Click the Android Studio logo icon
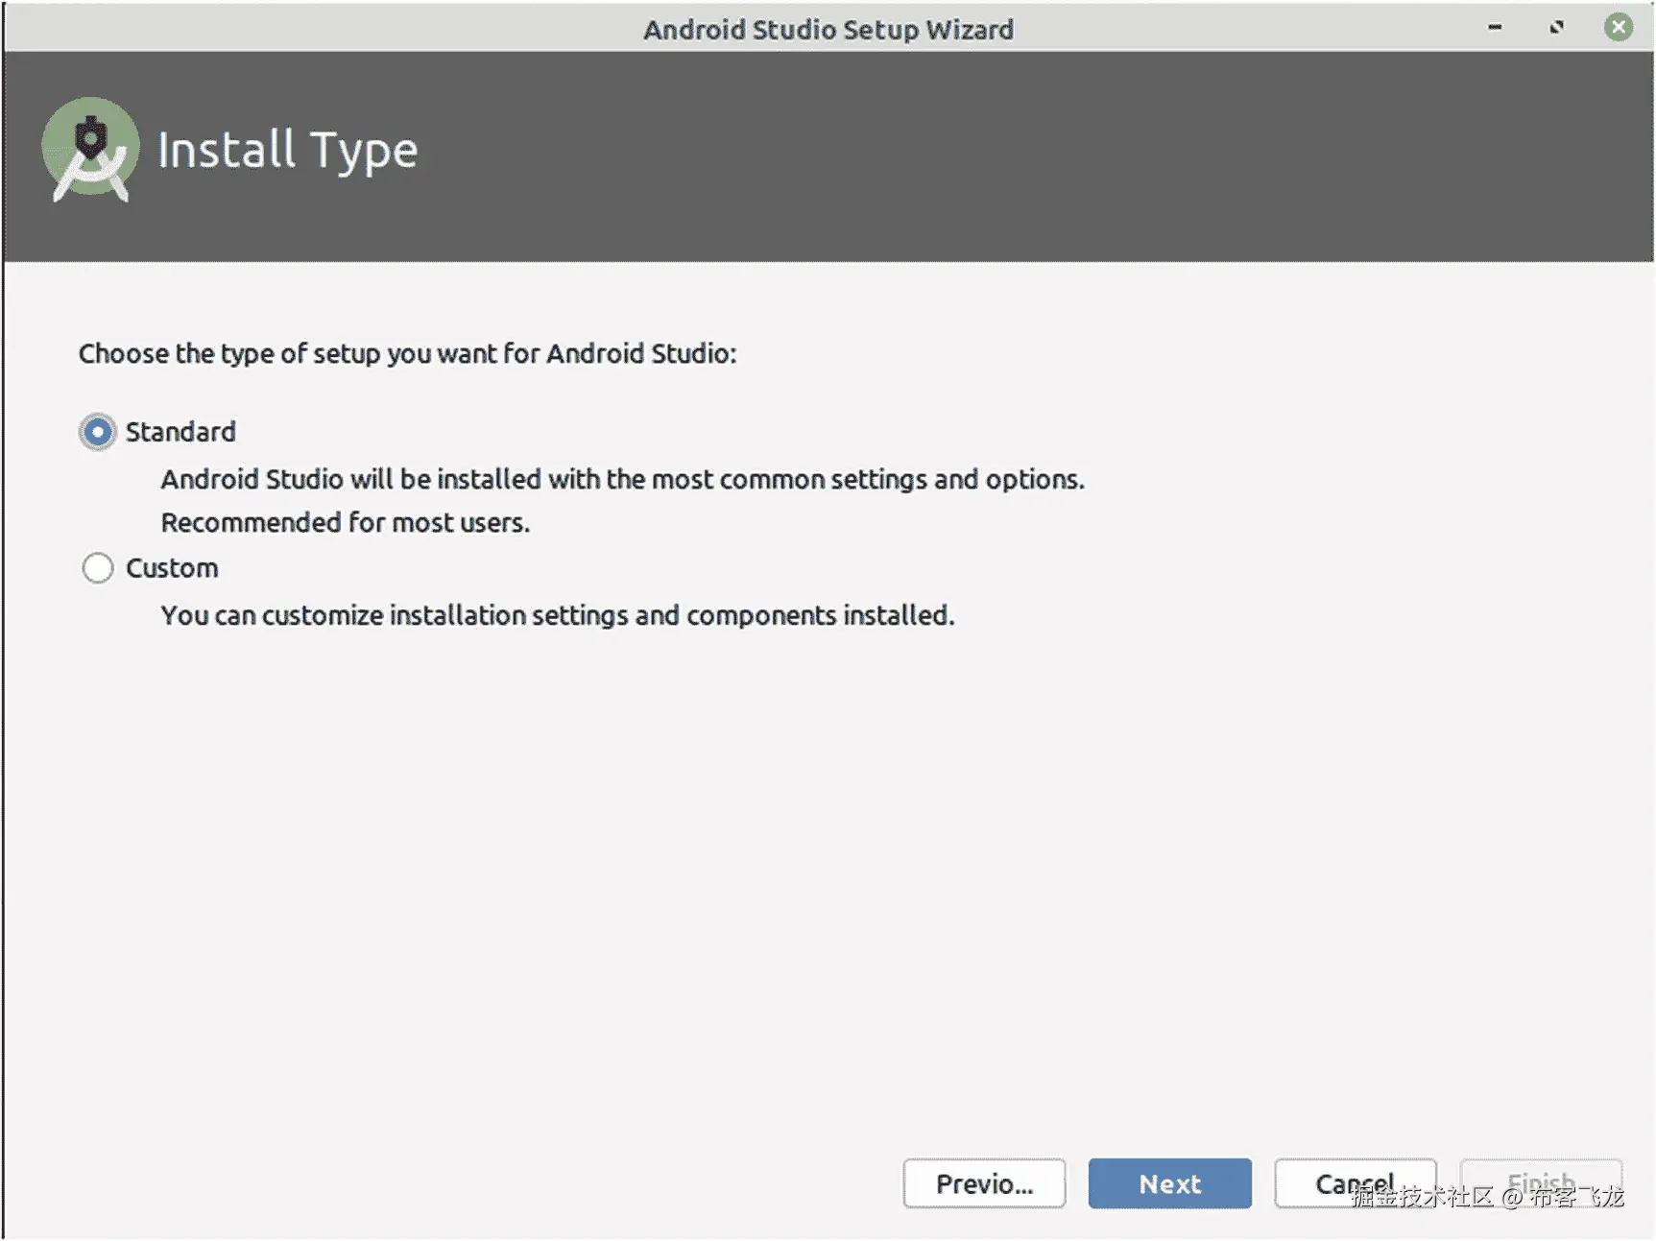Image resolution: width=1656 pixels, height=1241 pixels. pos(90,150)
